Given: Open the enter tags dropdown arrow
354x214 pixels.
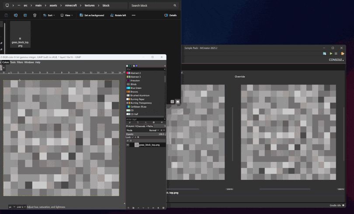Looking at the screenshot, I should pyautogui.click(x=164, y=119).
